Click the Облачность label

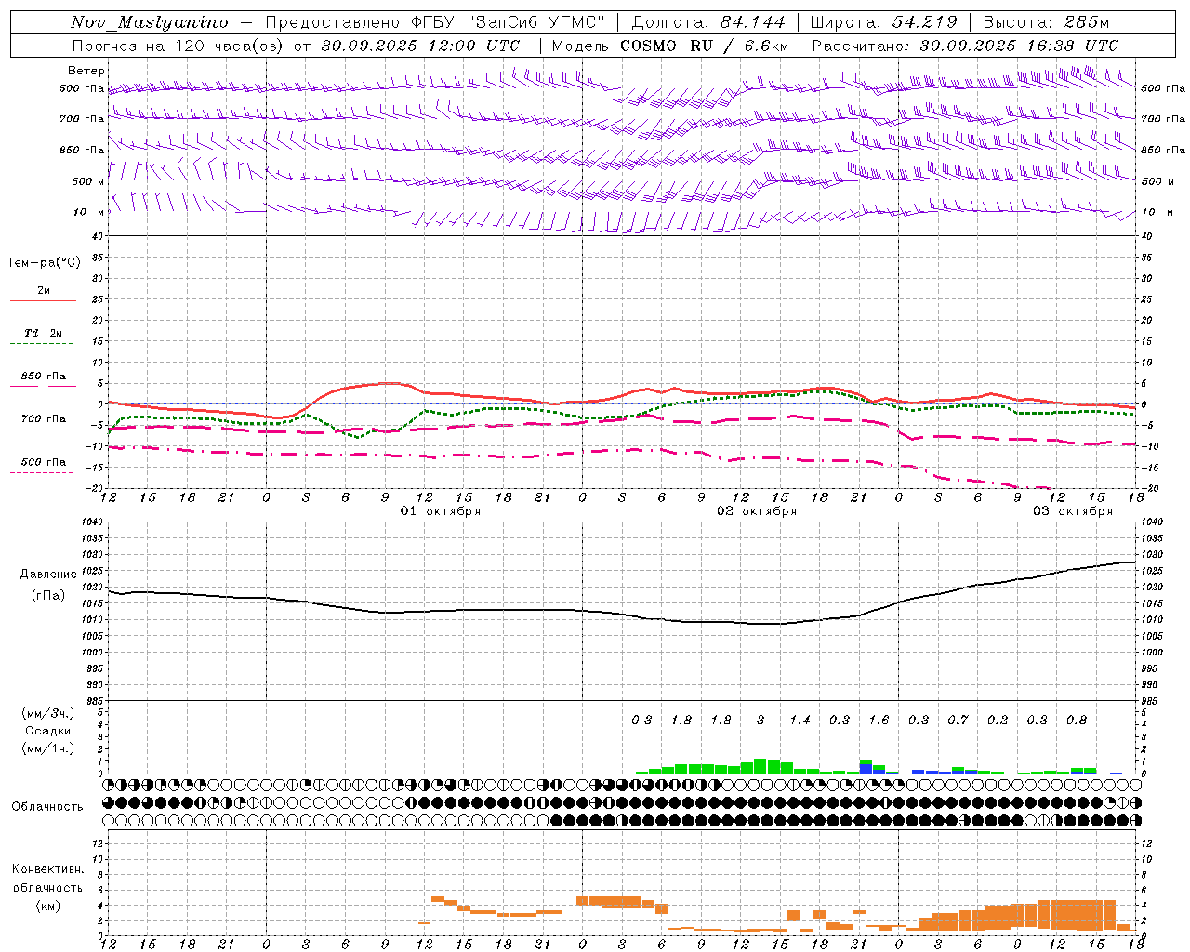[47, 807]
